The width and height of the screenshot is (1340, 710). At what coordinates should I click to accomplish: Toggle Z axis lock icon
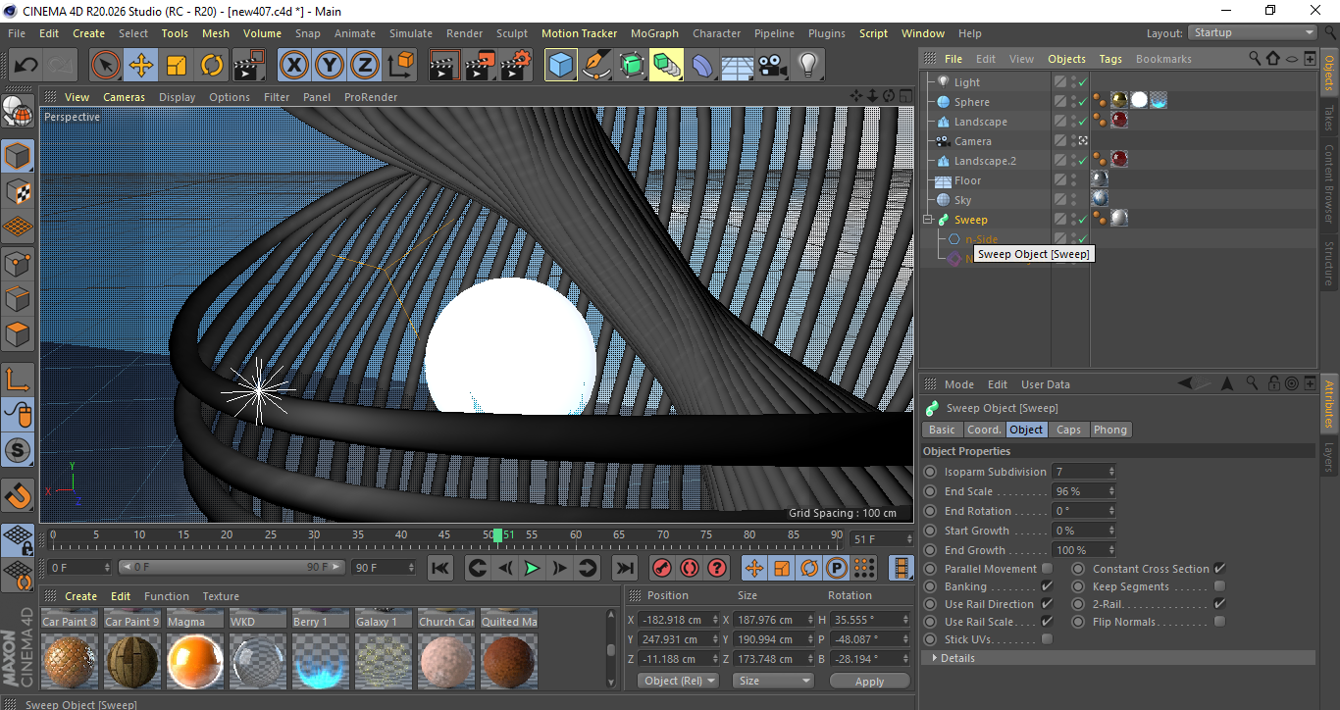tap(365, 66)
